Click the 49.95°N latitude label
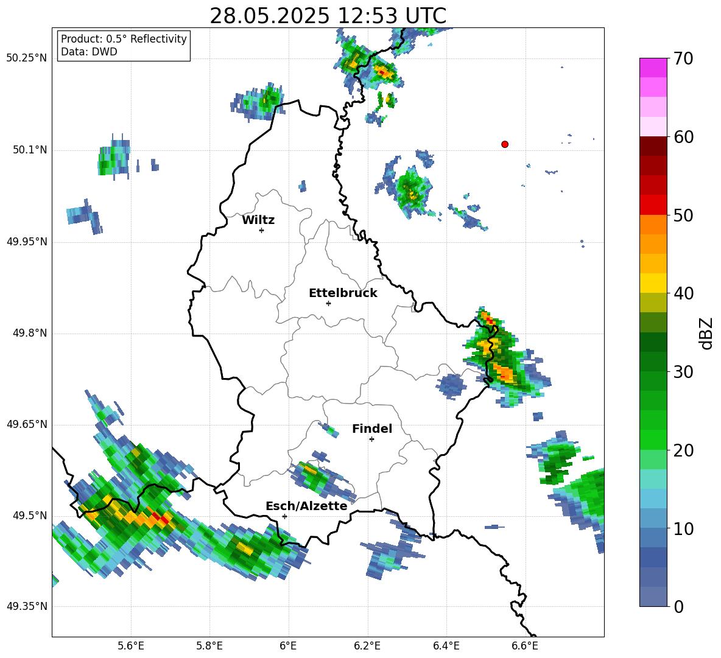Viewport: 721px width, 658px height. [27, 242]
